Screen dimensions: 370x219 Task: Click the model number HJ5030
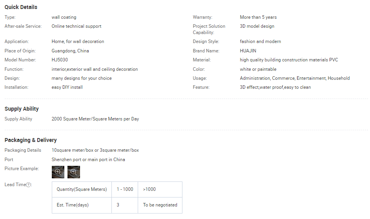coord(60,60)
